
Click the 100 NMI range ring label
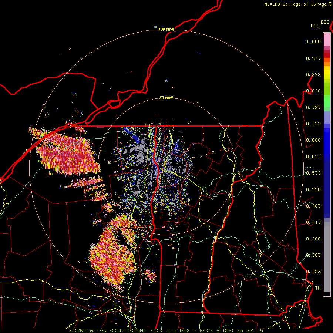click(x=166, y=29)
